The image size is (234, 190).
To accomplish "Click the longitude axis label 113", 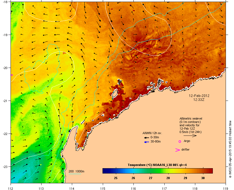I will click(41, 188).
